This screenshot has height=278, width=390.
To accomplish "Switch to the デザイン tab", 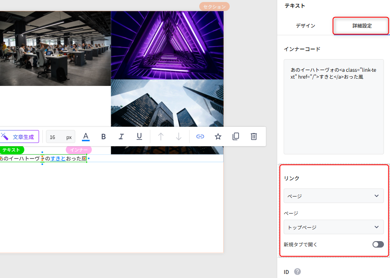I will click(x=305, y=26).
